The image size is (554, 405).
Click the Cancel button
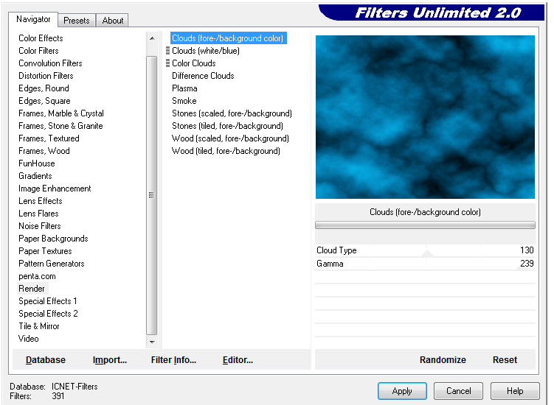coord(458,391)
